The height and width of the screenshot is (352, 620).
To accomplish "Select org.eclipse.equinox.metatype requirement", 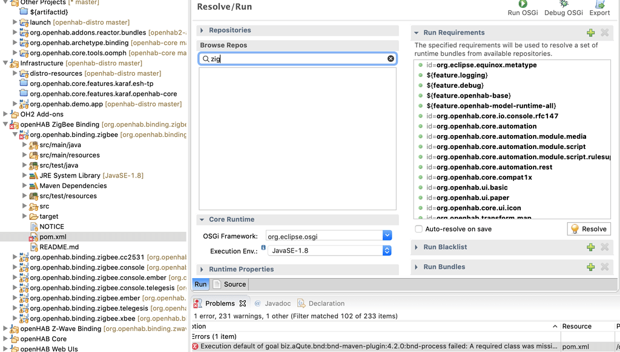I will pos(481,65).
